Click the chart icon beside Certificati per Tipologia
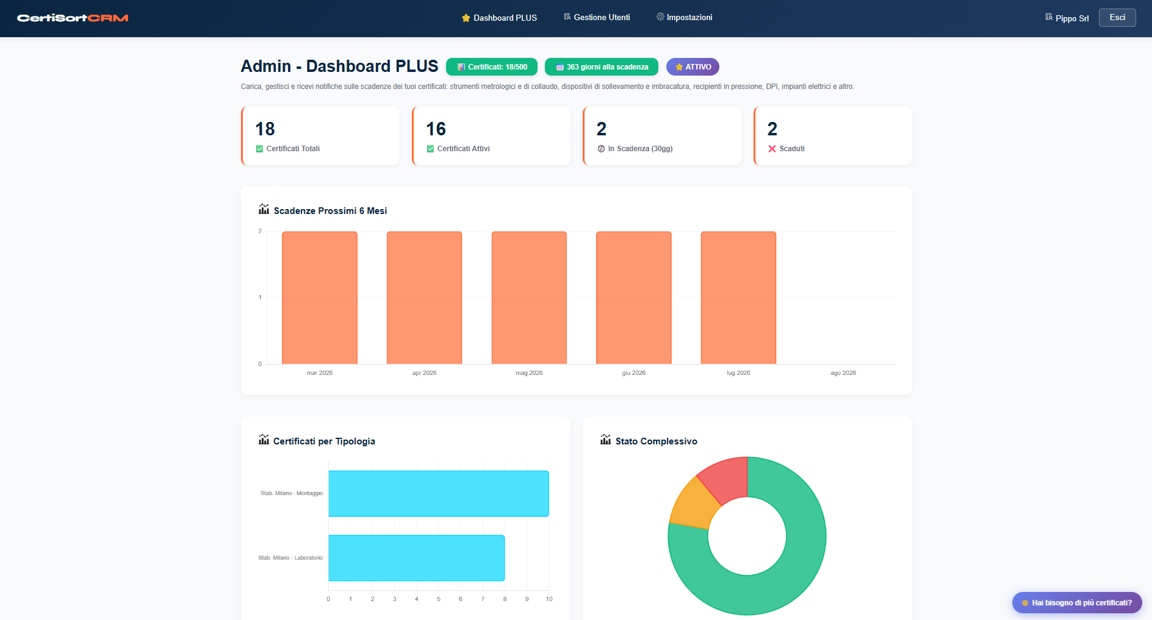 pos(263,440)
